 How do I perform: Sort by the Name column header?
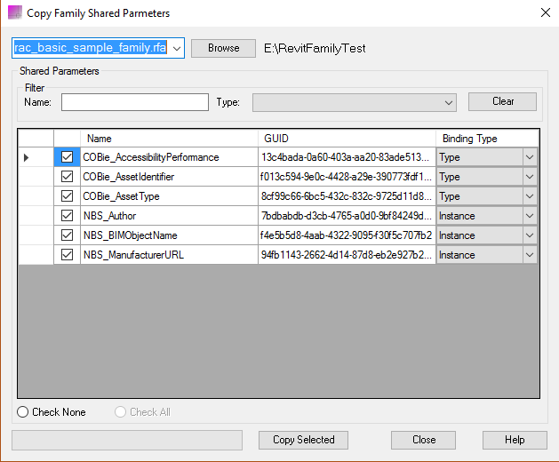pos(169,139)
